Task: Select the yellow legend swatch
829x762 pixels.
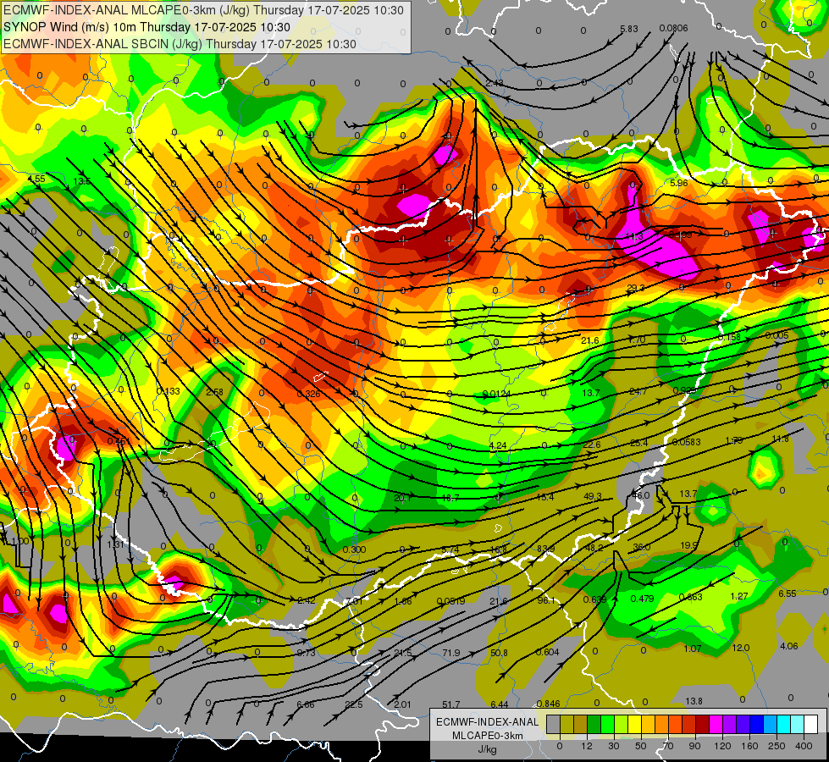Action: tap(635, 724)
